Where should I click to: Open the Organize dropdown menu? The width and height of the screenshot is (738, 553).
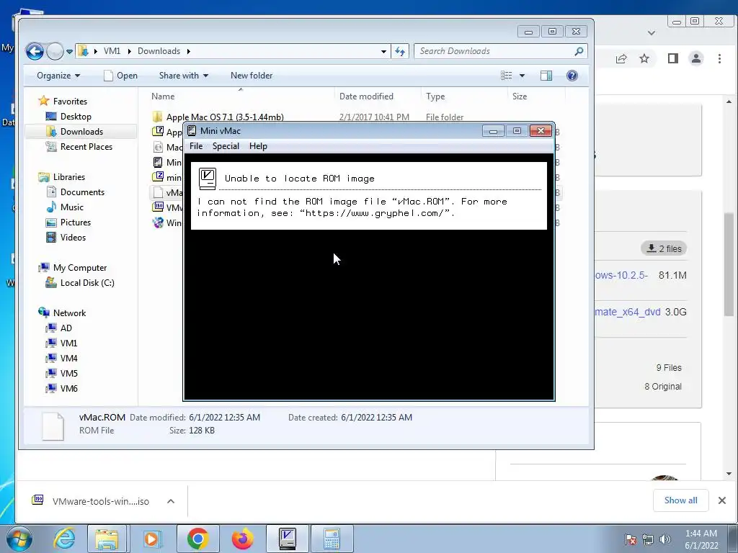58,76
